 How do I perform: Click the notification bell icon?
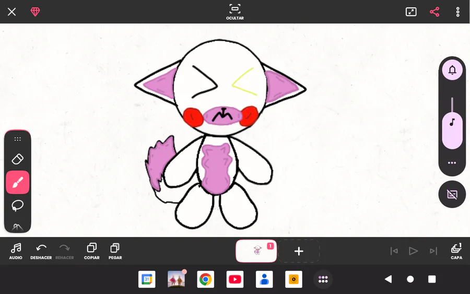click(452, 70)
